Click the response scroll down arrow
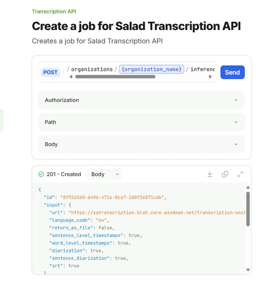This screenshot has width=260, height=283. (248, 270)
